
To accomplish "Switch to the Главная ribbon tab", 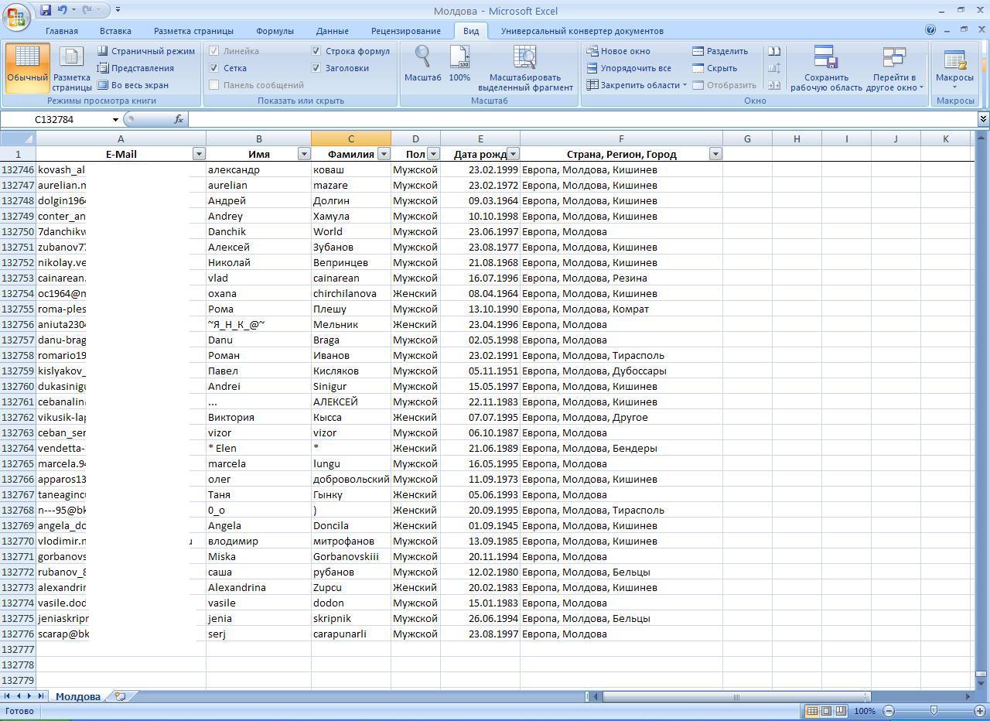I will (62, 31).
